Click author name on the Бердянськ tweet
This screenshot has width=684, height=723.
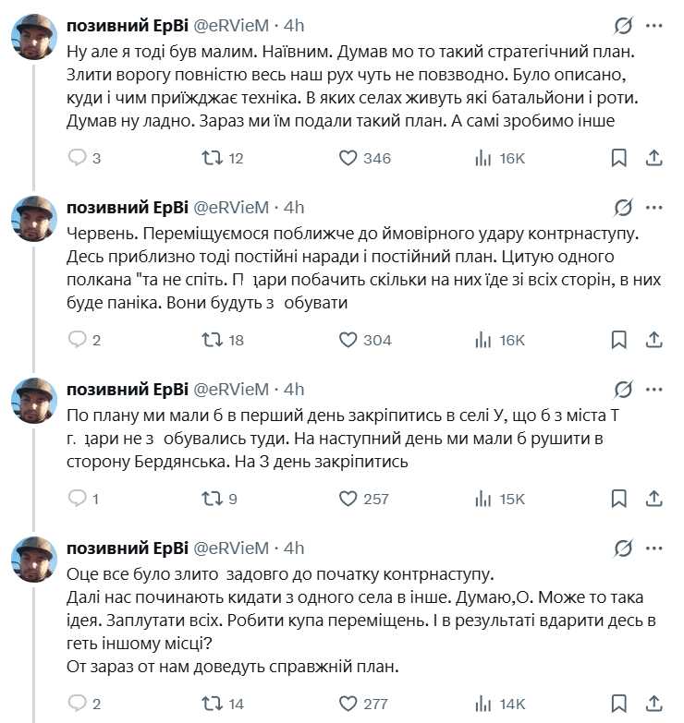point(127,389)
